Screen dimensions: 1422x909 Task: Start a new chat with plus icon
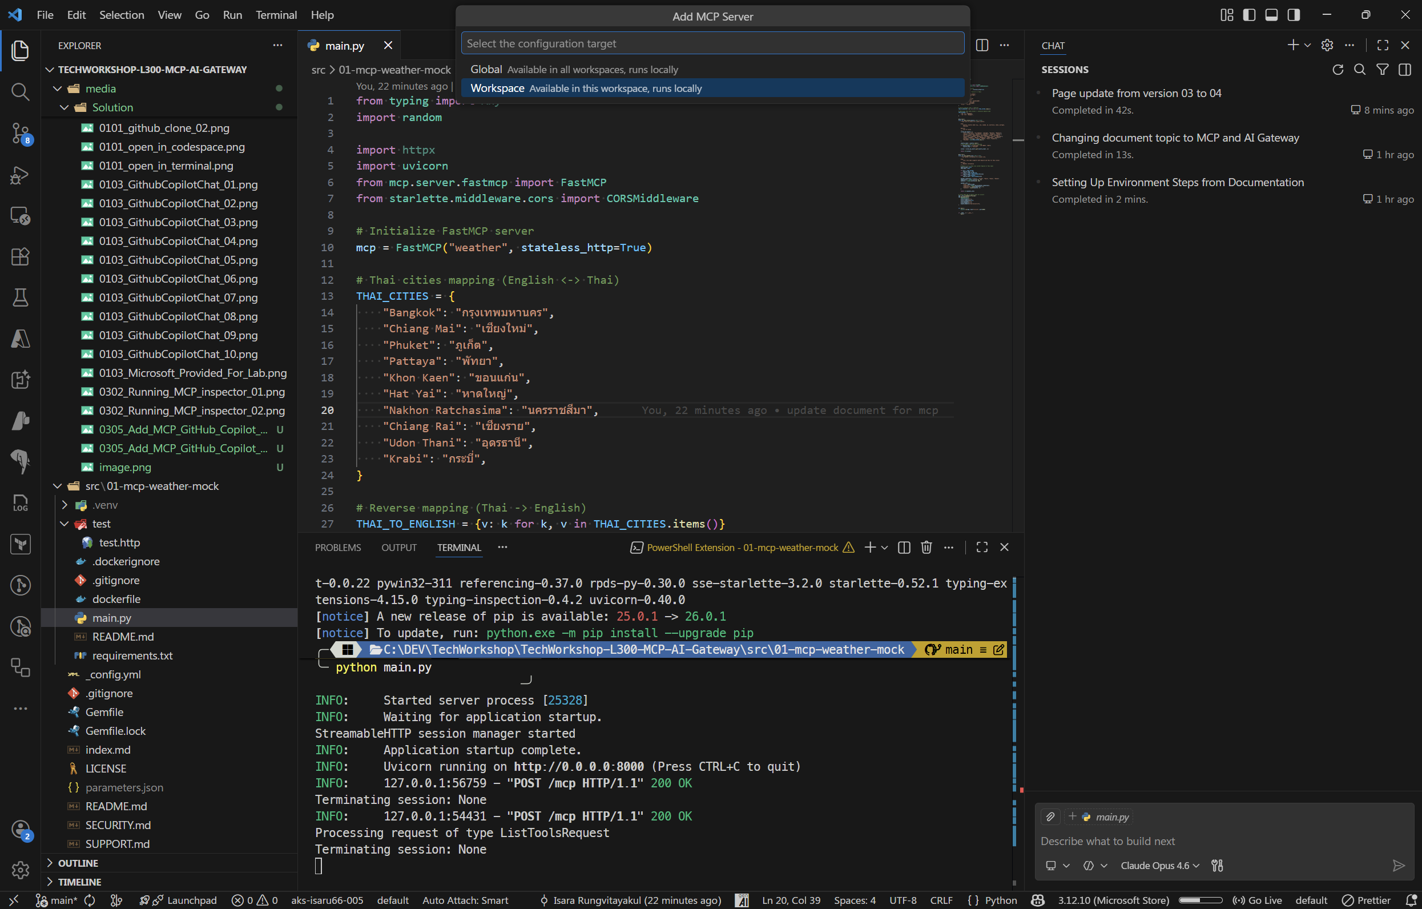pyautogui.click(x=1292, y=46)
